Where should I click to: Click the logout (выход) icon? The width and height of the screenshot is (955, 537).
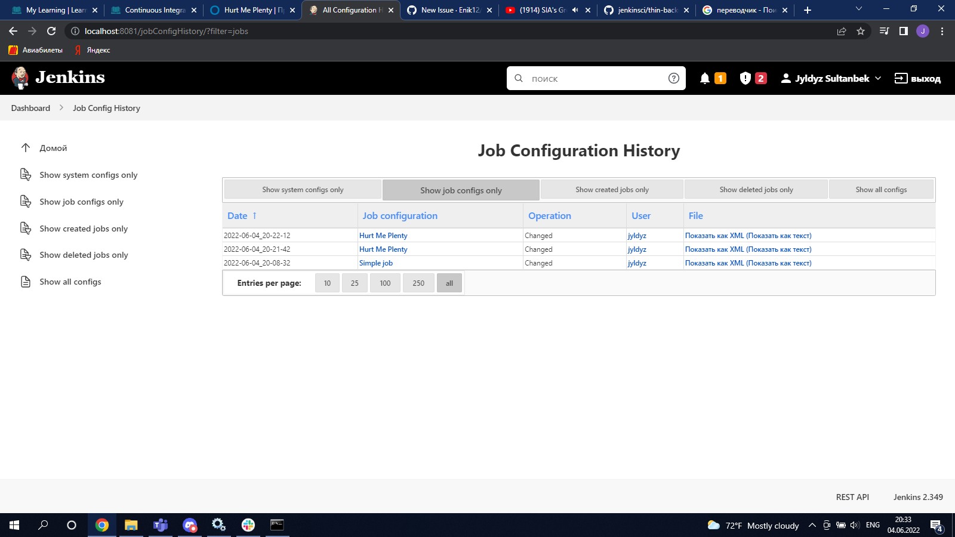click(901, 78)
